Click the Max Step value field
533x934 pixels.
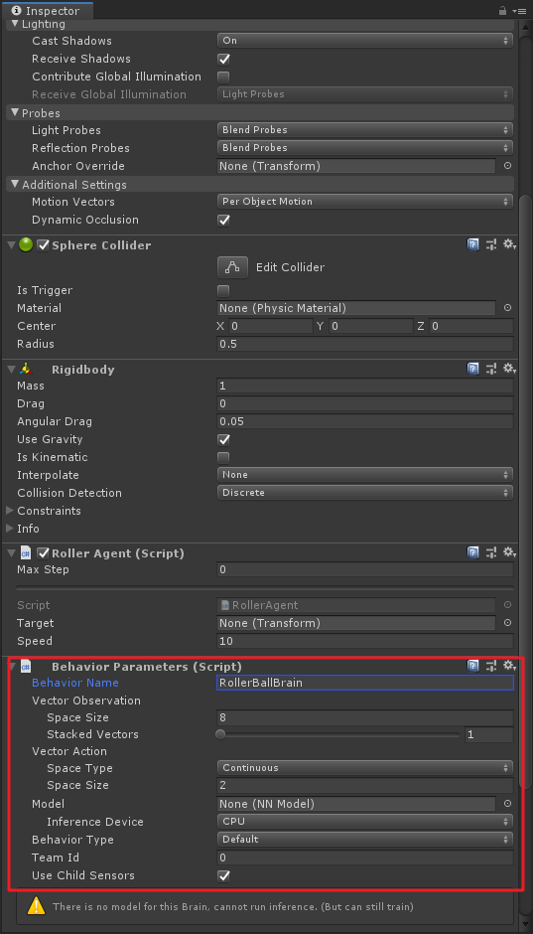coord(364,570)
